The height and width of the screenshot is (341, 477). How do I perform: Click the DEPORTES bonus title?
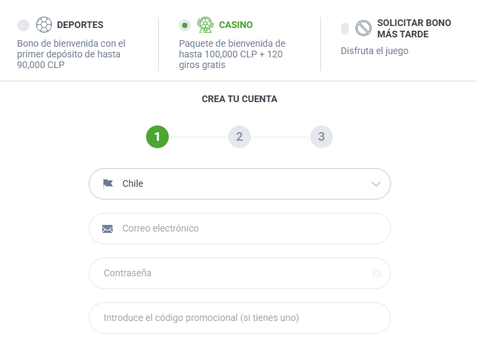[80, 25]
